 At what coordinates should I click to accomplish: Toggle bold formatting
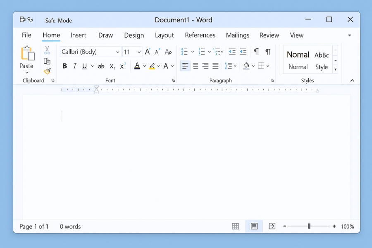64,66
